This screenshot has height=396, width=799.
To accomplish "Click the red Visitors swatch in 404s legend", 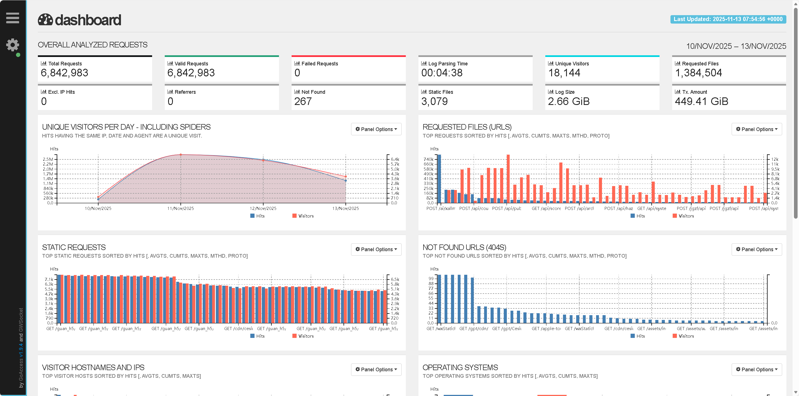I will [x=674, y=336].
